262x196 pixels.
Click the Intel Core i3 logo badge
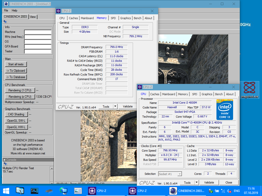click(225, 109)
